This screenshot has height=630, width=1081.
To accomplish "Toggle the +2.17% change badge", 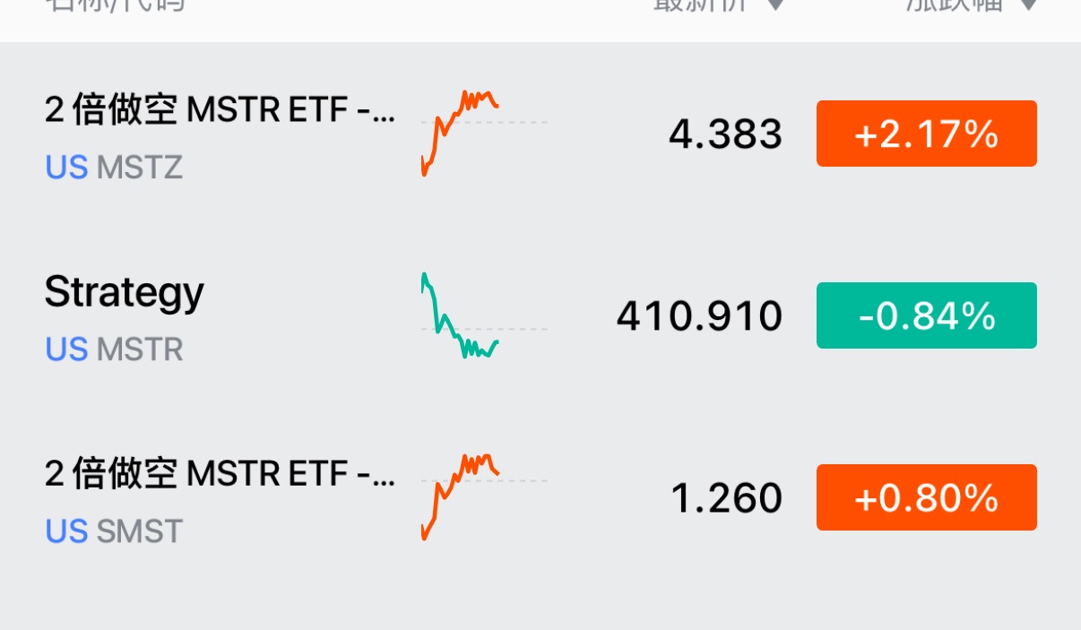I will (x=926, y=134).
